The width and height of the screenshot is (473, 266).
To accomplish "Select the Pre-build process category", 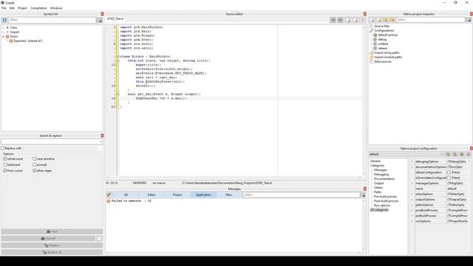I will coord(386,197).
